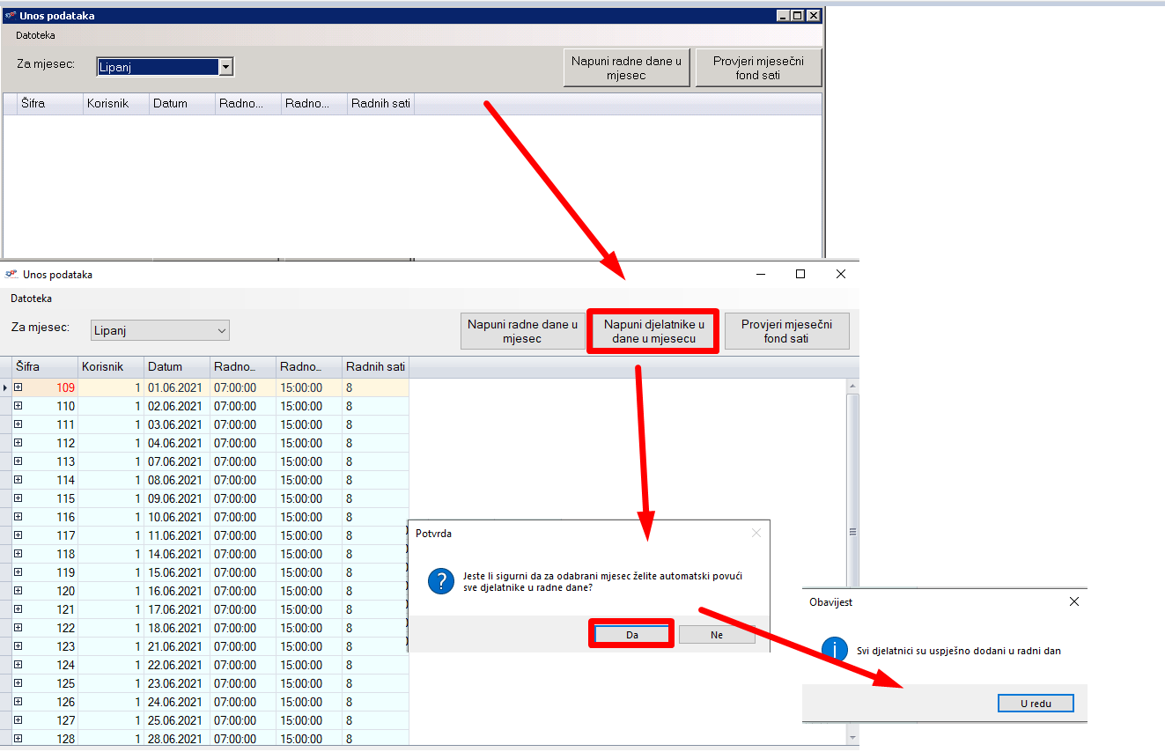The image size is (1165, 752).
Task: Open the Datoteka menu in the lower window
Action: pyautogui.click(x=31, y=299)
